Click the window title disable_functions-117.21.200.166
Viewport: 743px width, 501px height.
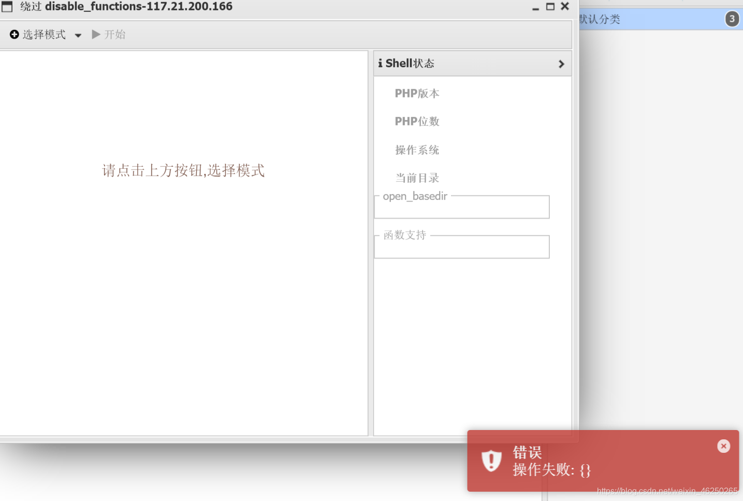coord(139,7)
